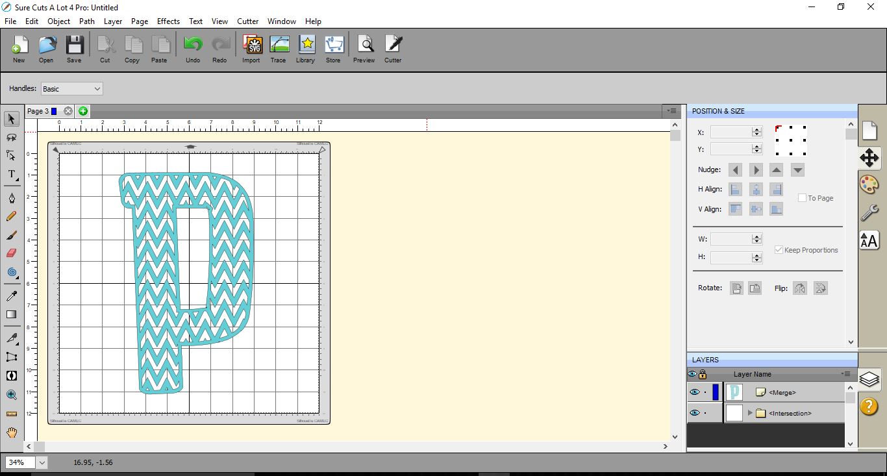Open the Layers panel options menu

[x=845, y=374]
